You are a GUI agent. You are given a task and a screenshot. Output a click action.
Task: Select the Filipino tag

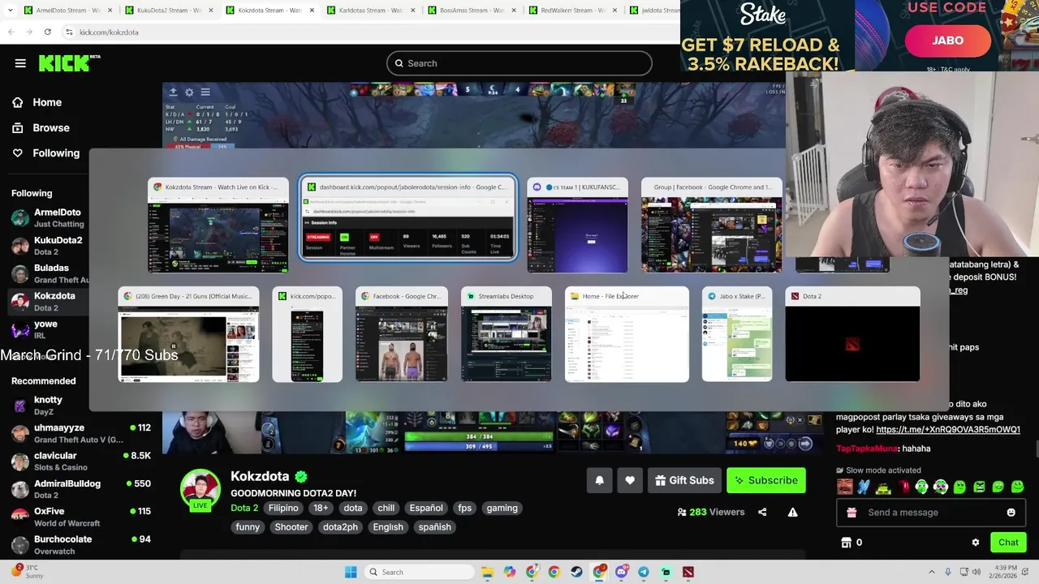click(x=283, y=508)
